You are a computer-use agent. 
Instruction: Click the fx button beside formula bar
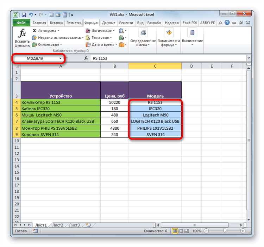pos(86,58)
